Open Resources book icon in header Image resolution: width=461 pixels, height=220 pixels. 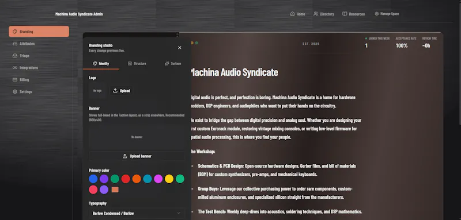[345, 14]
